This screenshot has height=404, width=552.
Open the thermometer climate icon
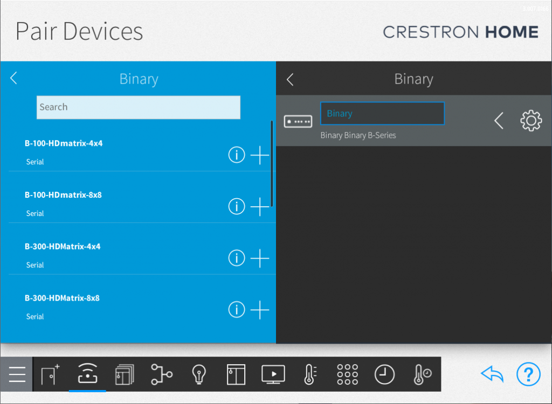click(x=310, y=374)
